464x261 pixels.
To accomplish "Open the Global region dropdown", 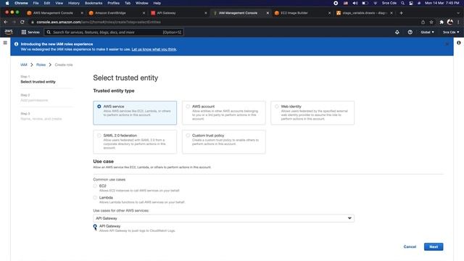I will click(427, 32).
